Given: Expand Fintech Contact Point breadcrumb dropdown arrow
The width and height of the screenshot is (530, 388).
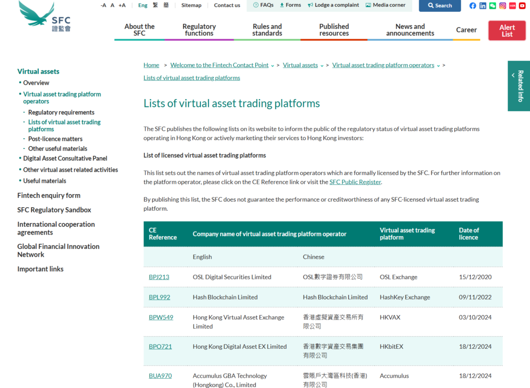Looking at the screenshot, I should coord(272,66).
